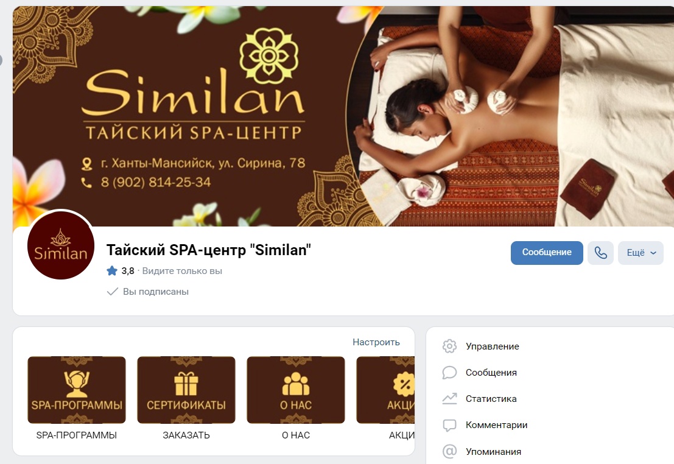
Task: Click the ЗАКАЗАТЬ caption under certificates
Action: tap(186, 435)
